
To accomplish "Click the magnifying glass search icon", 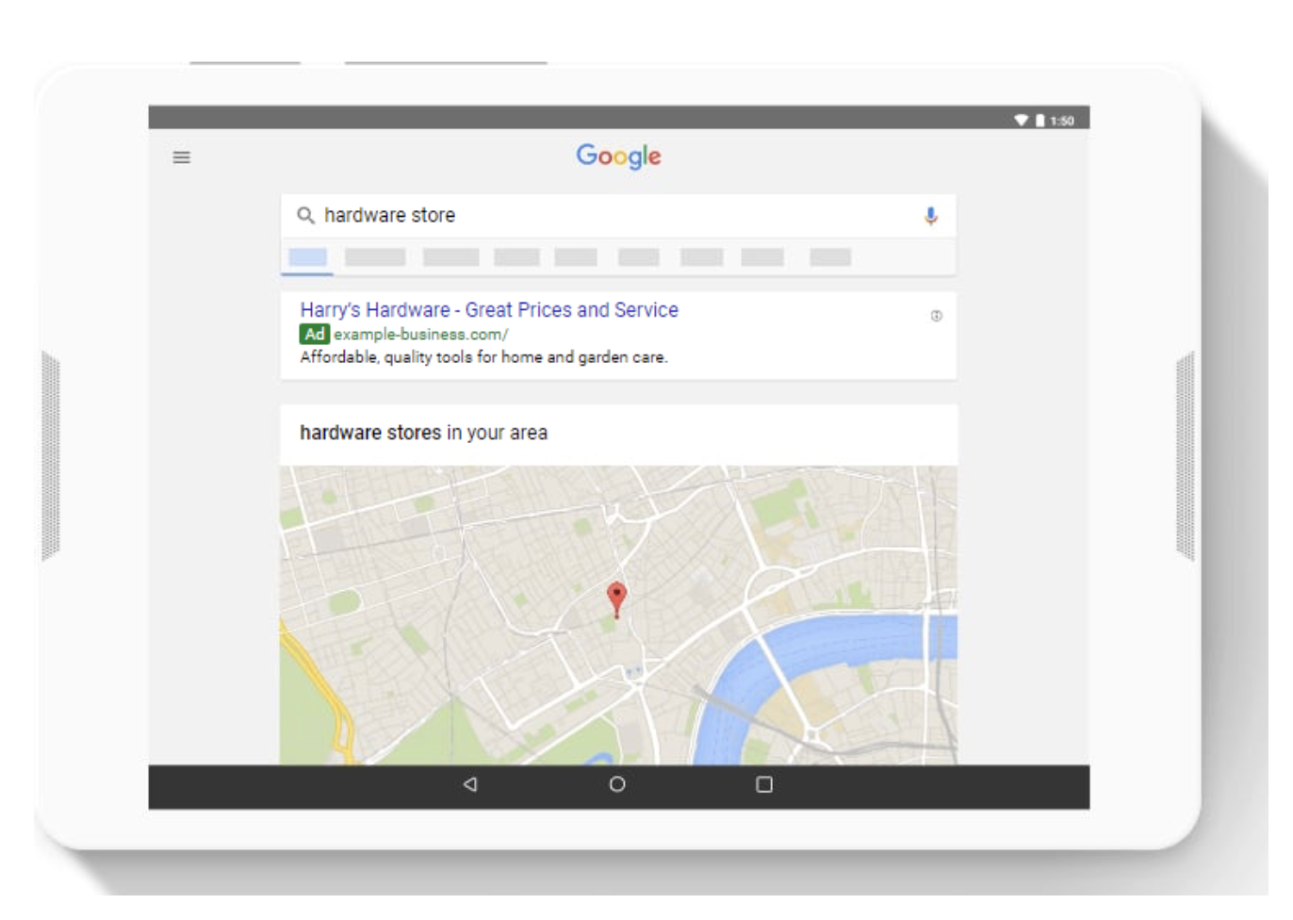I will pyautogui.click(x=306, y=216).
